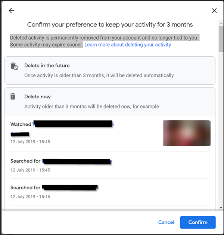Click the second Searched for entry
This screenshot has height=235, width=224.
tap(54, 188)
